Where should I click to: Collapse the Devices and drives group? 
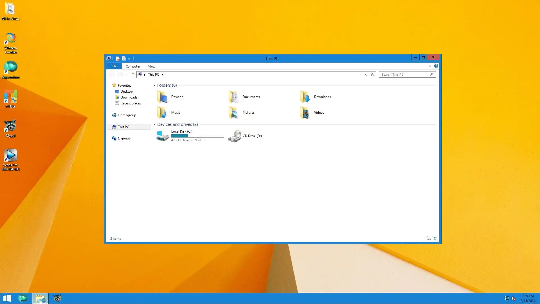[154, 124]
